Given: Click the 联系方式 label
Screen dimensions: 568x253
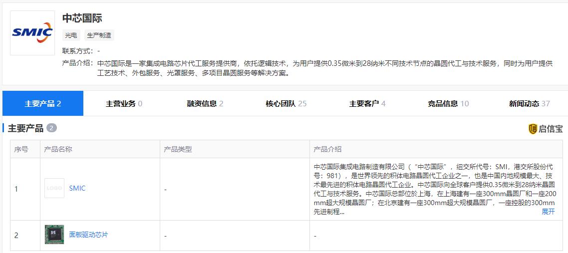Looking at the screenshot, I should pyautogui.click(x=77, y=51).
